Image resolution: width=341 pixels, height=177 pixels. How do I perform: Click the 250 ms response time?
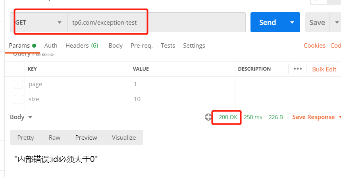[253, 117]
